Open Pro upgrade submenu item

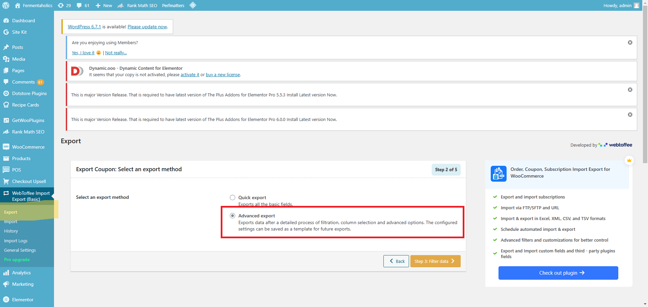point(17,259)
